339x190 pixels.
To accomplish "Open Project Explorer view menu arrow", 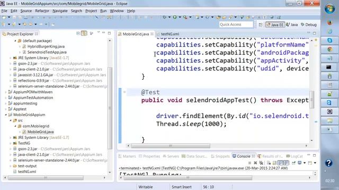I will click(x=99, y=32).
